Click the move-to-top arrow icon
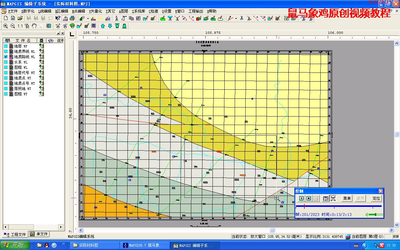 pyautogui.click(x=117, y=26)
